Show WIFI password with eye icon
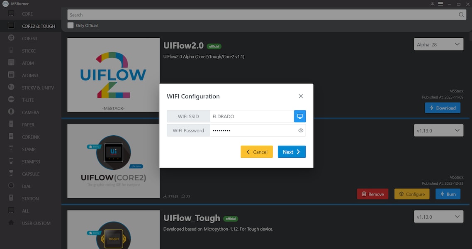The width and height of the screenshot is (472, 249). tap(300, 130)
